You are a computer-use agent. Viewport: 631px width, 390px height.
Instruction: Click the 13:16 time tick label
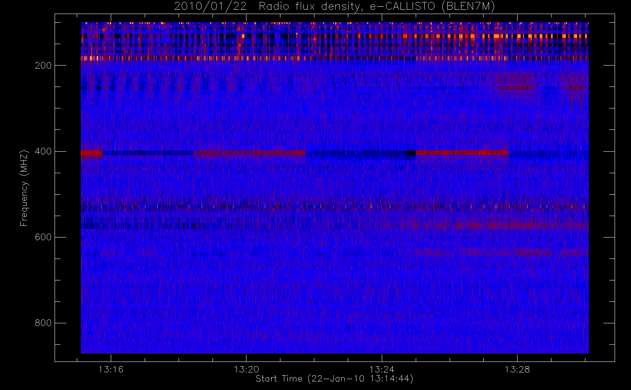(111, 369)
